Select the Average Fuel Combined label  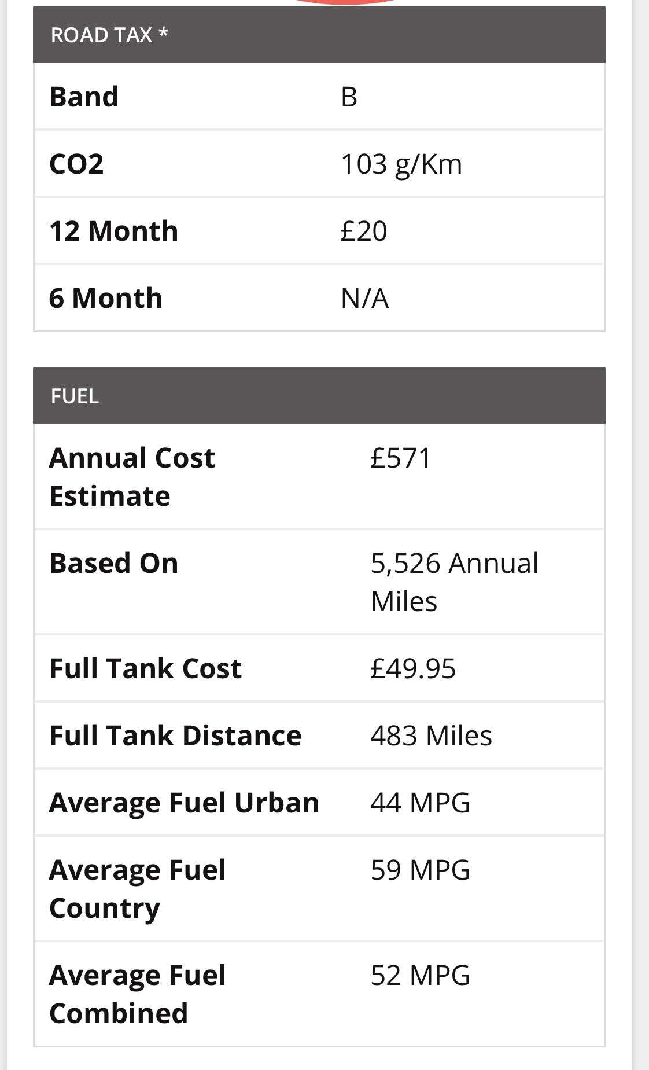point(137,994)
